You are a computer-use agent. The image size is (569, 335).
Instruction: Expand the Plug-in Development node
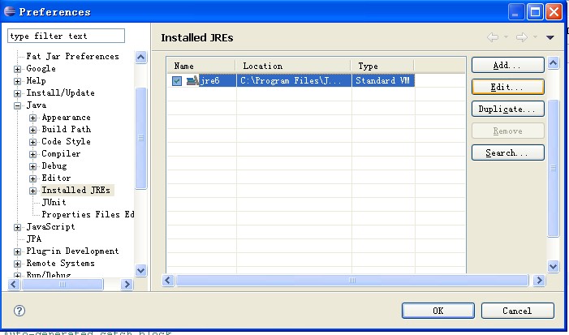pos(18,251)
